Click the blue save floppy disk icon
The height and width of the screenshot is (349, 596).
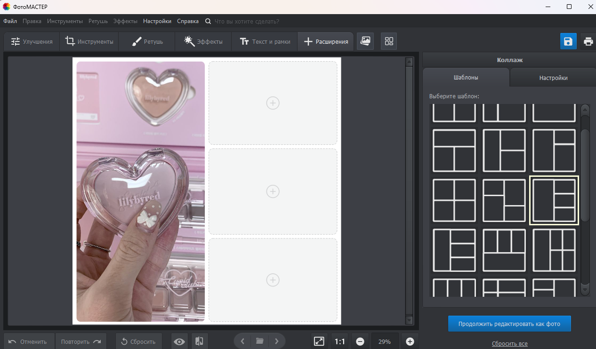coord(568,41)
